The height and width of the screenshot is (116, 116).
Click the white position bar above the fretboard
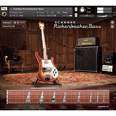[43, 88]
